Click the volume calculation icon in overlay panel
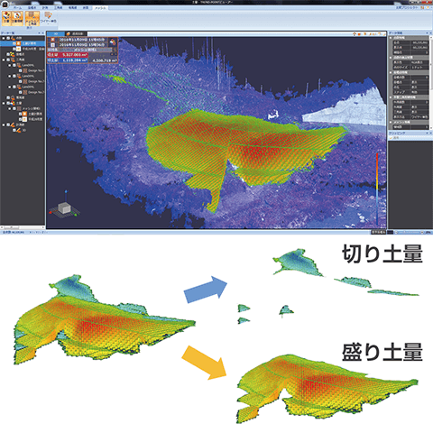Image resolution: width=433 pixels, height=433 pixels. pyautogui.click(x=113, y=42)
